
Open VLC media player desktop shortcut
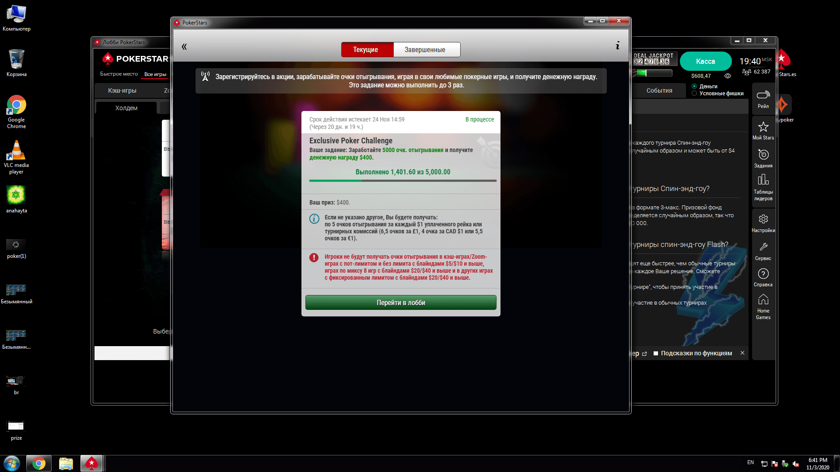point(17,157)
